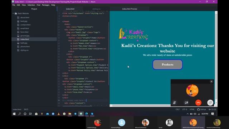Open the File menu

pos(14,5)
